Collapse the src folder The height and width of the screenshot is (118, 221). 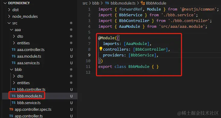(x=9, y=23)
